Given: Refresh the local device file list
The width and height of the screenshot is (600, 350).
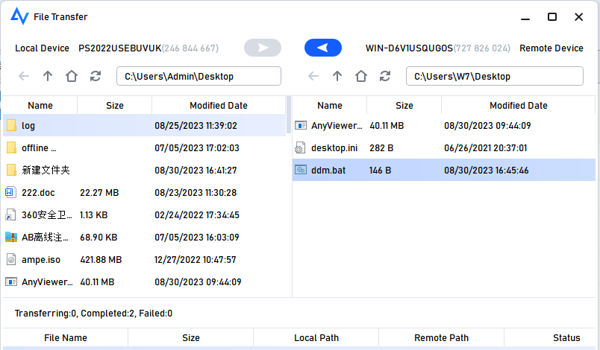Looking at the screenshot, I should click(96, 76).
